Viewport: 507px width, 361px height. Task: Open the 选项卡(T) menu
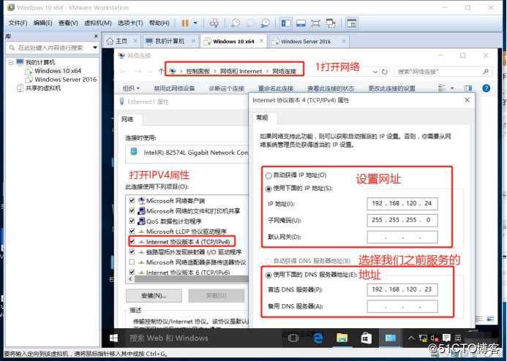coord(130,23)
